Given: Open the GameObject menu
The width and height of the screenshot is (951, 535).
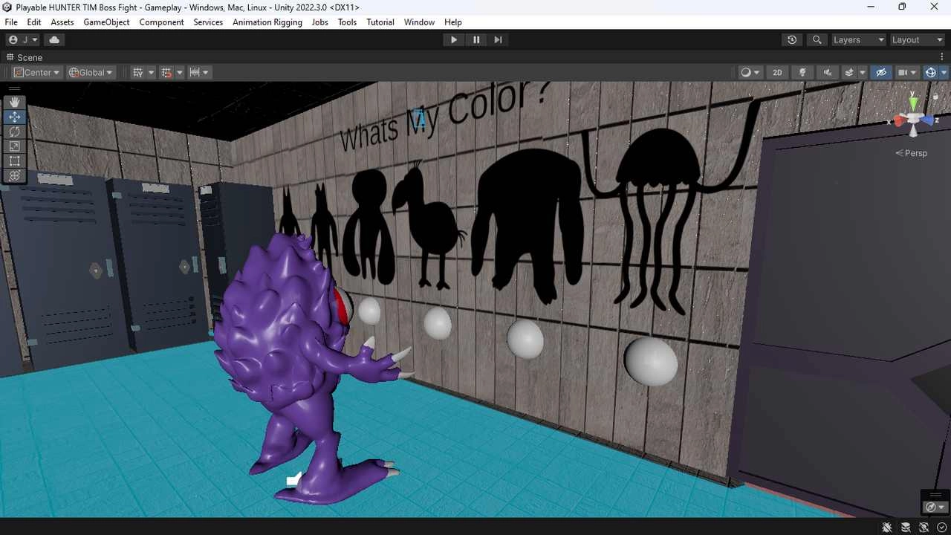Looking at the screenshot, I should click(x=106, y=22).
